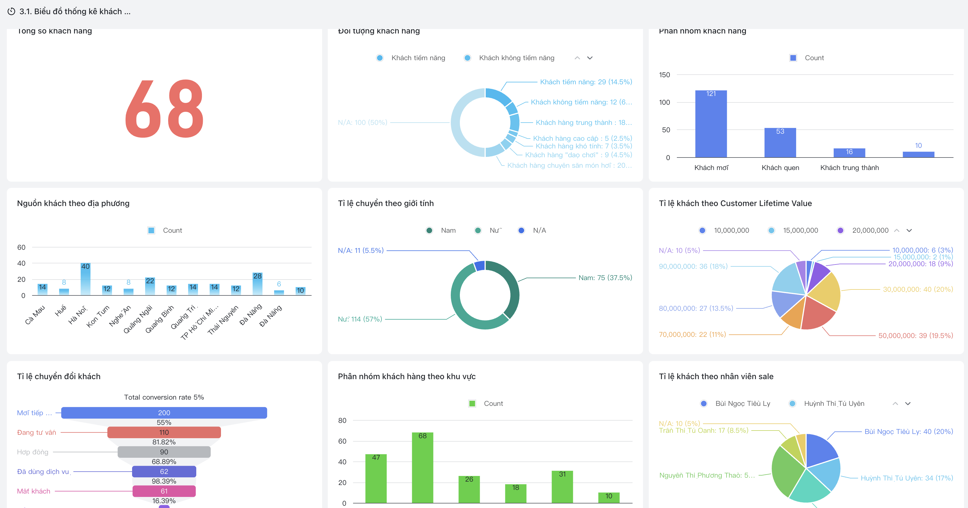Click the green region bar labeled 31
The width and height of the screenshot is (968, 508).
pyautogui.click(x=562, y=487)
